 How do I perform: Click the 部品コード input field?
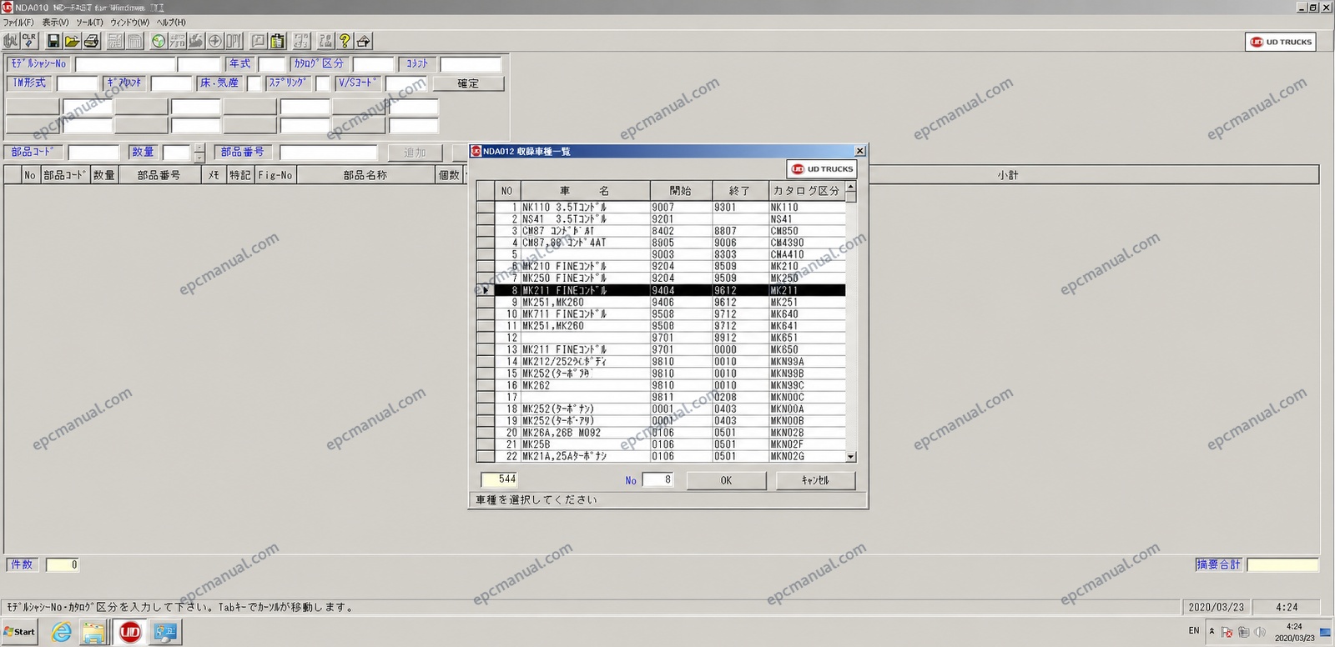click(x=93, y=153)
